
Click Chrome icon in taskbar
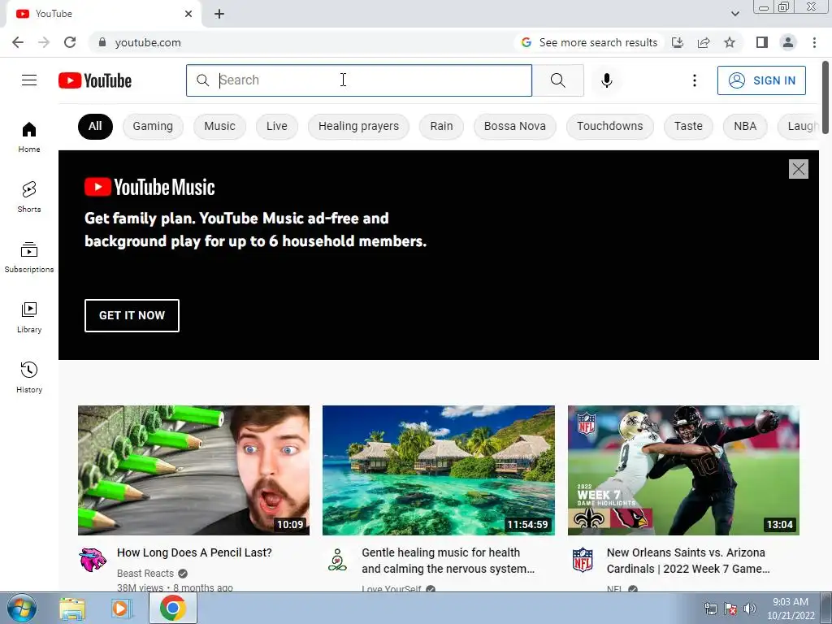tap(172, 608)
